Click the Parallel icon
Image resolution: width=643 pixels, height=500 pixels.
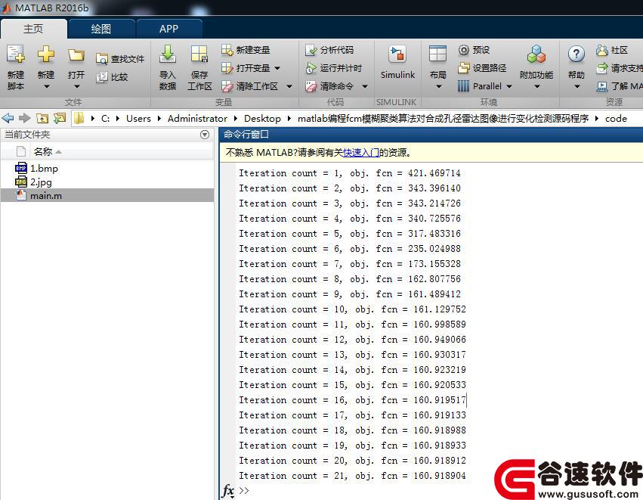463,86
